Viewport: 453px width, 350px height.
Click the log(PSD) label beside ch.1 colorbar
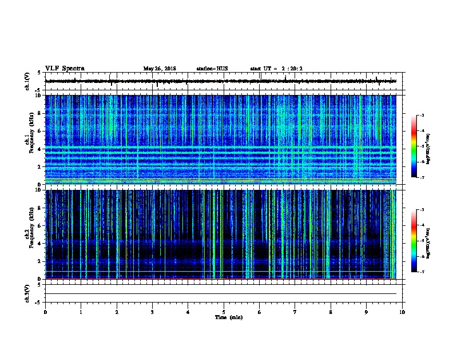pos(428,149)
